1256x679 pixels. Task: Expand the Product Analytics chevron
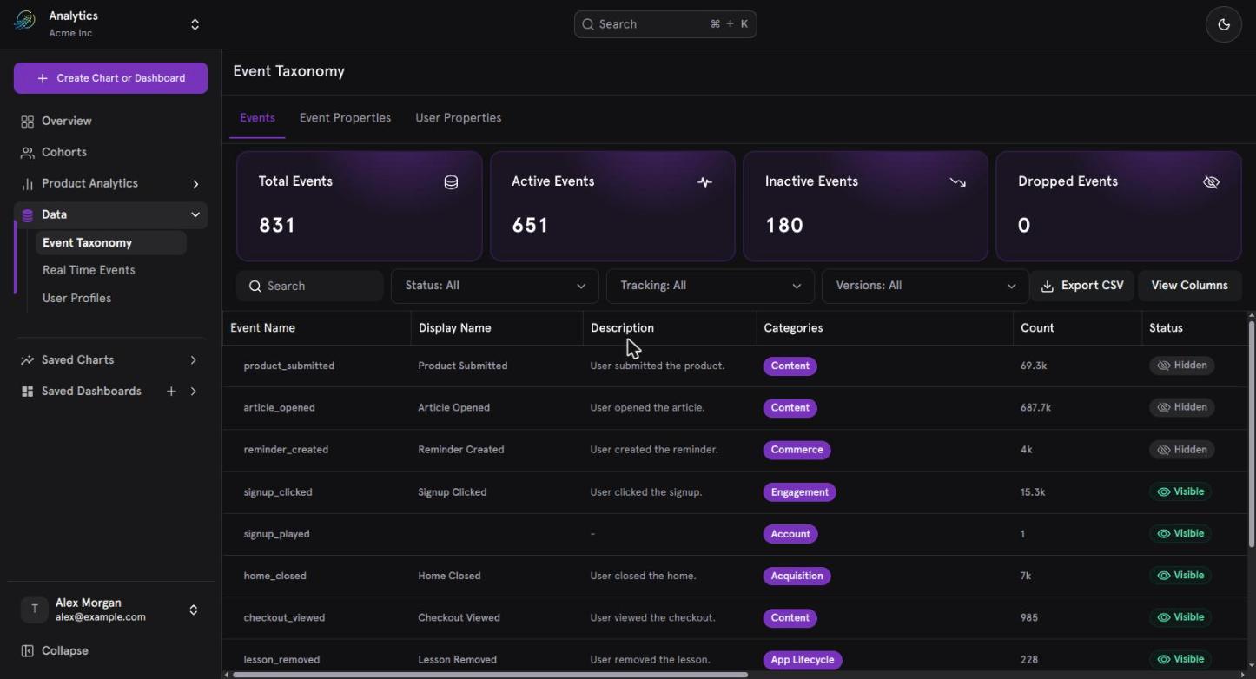coord(195,184)
